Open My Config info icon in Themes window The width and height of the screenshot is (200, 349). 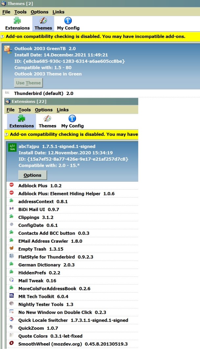click(68, 21)
